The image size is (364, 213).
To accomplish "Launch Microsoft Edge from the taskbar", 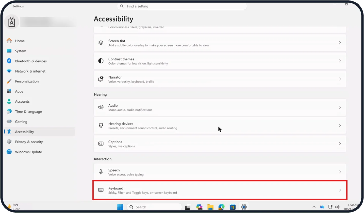I will [221, 207].
